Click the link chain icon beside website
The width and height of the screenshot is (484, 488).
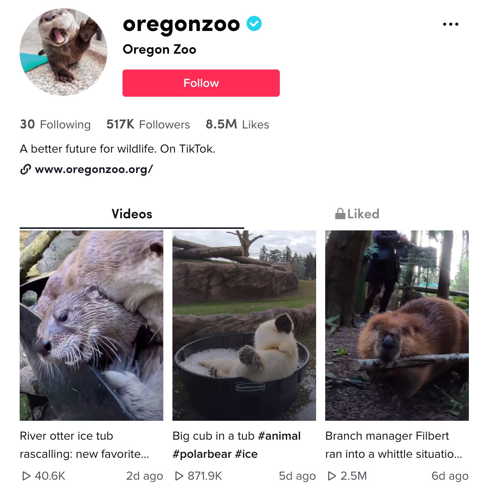[25, 170]
